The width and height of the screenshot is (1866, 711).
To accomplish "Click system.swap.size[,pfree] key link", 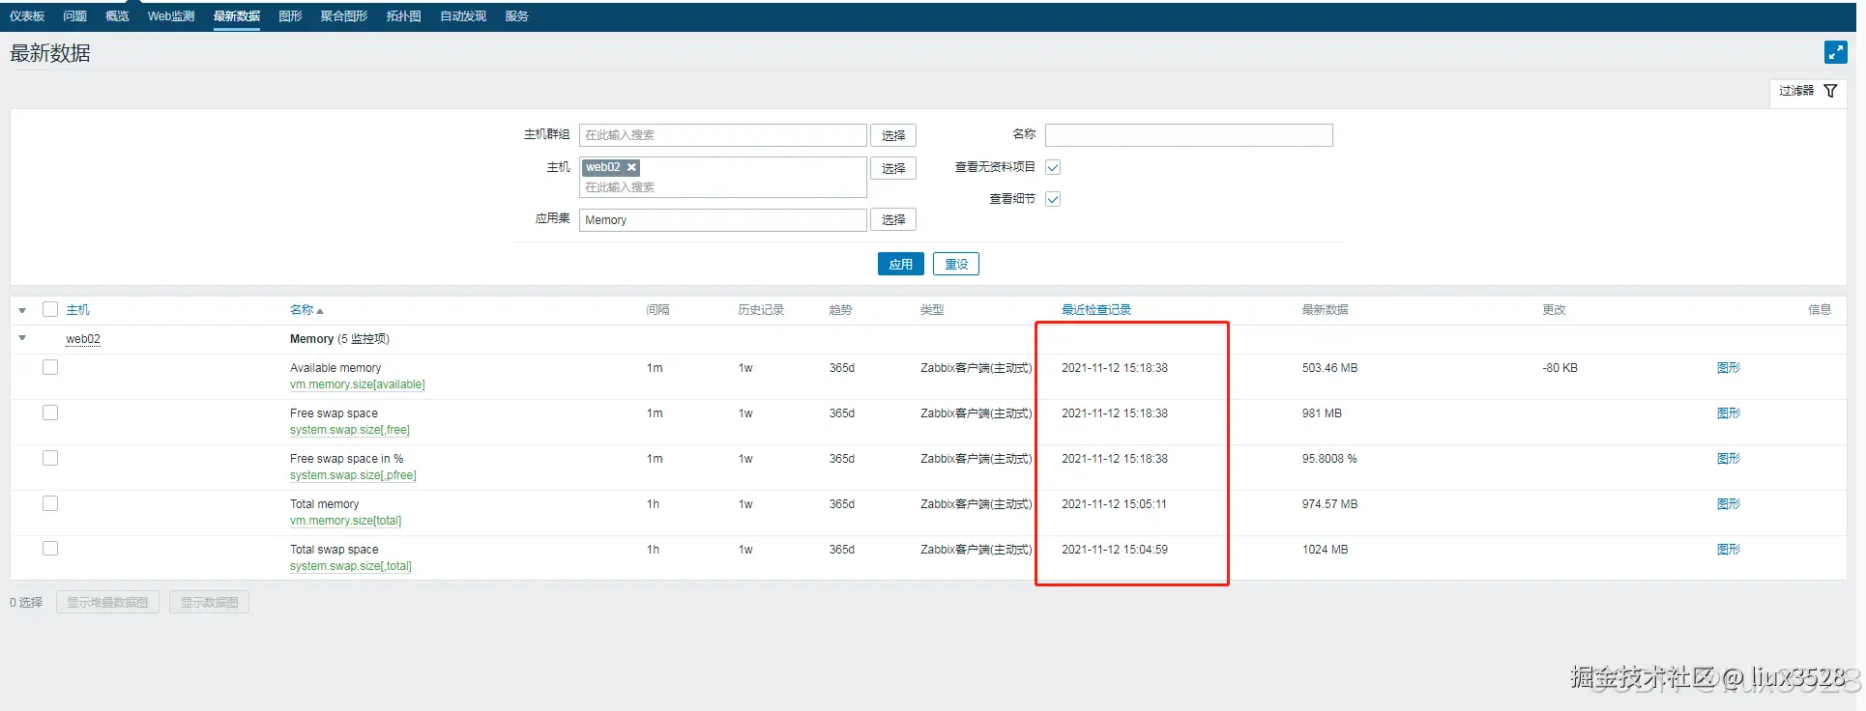I will point(353,475).
